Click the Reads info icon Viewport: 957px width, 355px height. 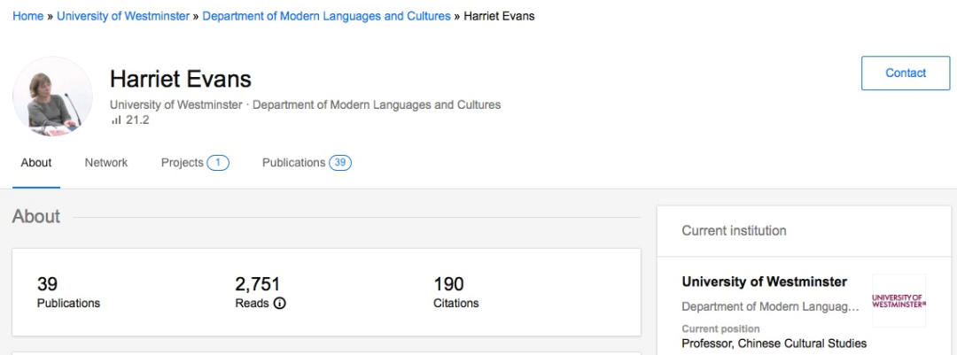pyautogui.click(x=279, y=303)
